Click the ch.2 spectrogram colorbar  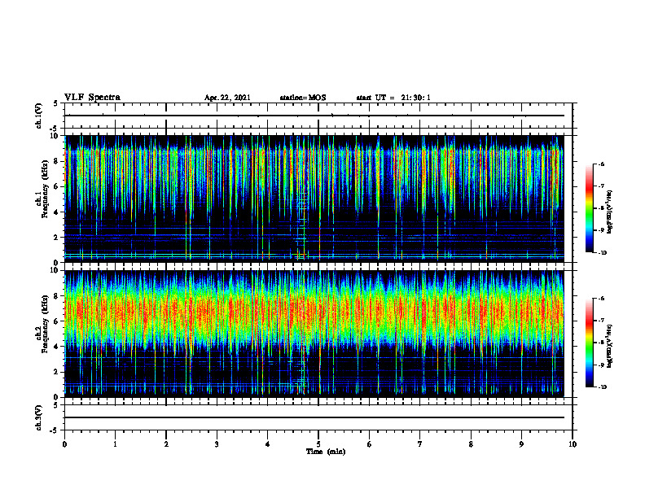tap(590, 343)
